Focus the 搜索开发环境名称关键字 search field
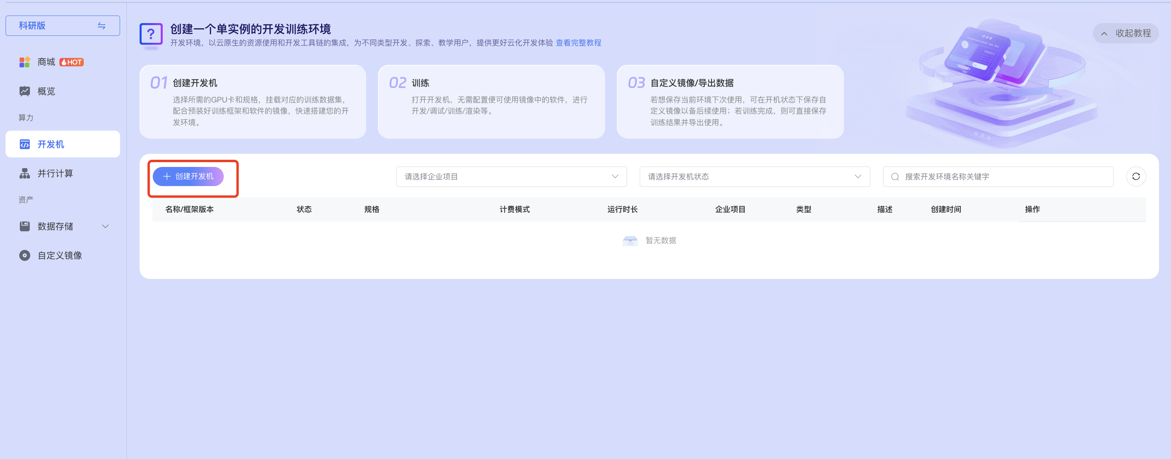1171x459 pixels. 998,177
